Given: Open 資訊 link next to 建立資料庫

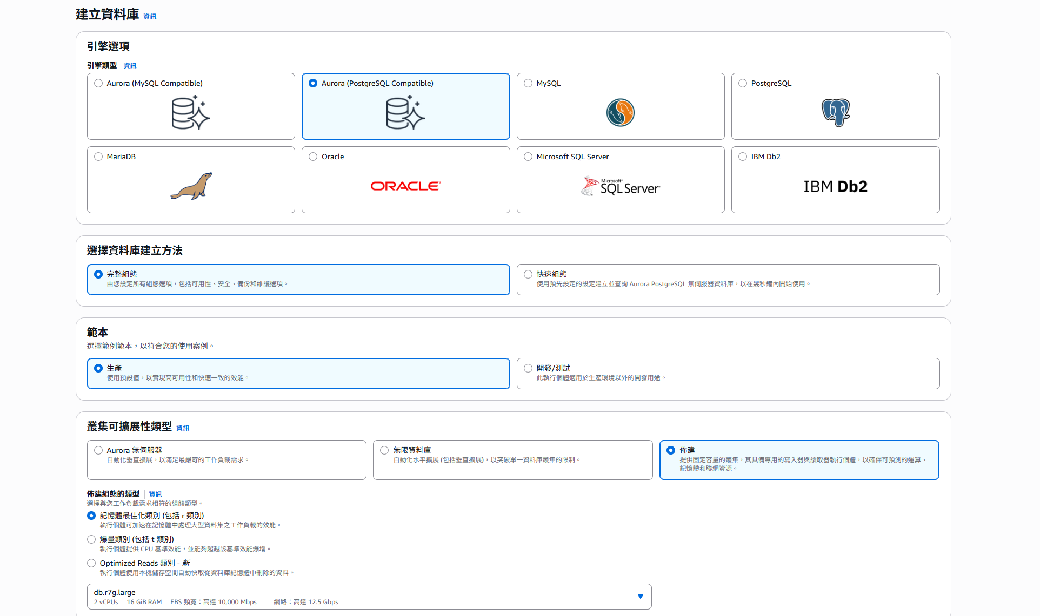Looking at the screenshot, I should (x=150, y=17).
